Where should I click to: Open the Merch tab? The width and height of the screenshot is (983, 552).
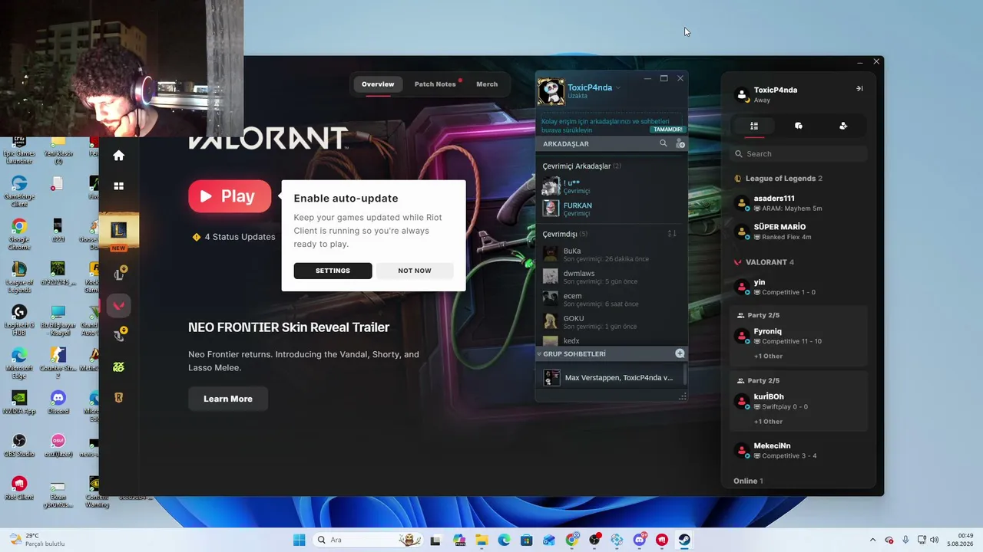pos(487,84)
